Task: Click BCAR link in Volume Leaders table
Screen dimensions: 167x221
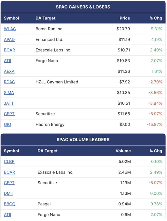Action: pyautogui.click(x=9, y=172)
